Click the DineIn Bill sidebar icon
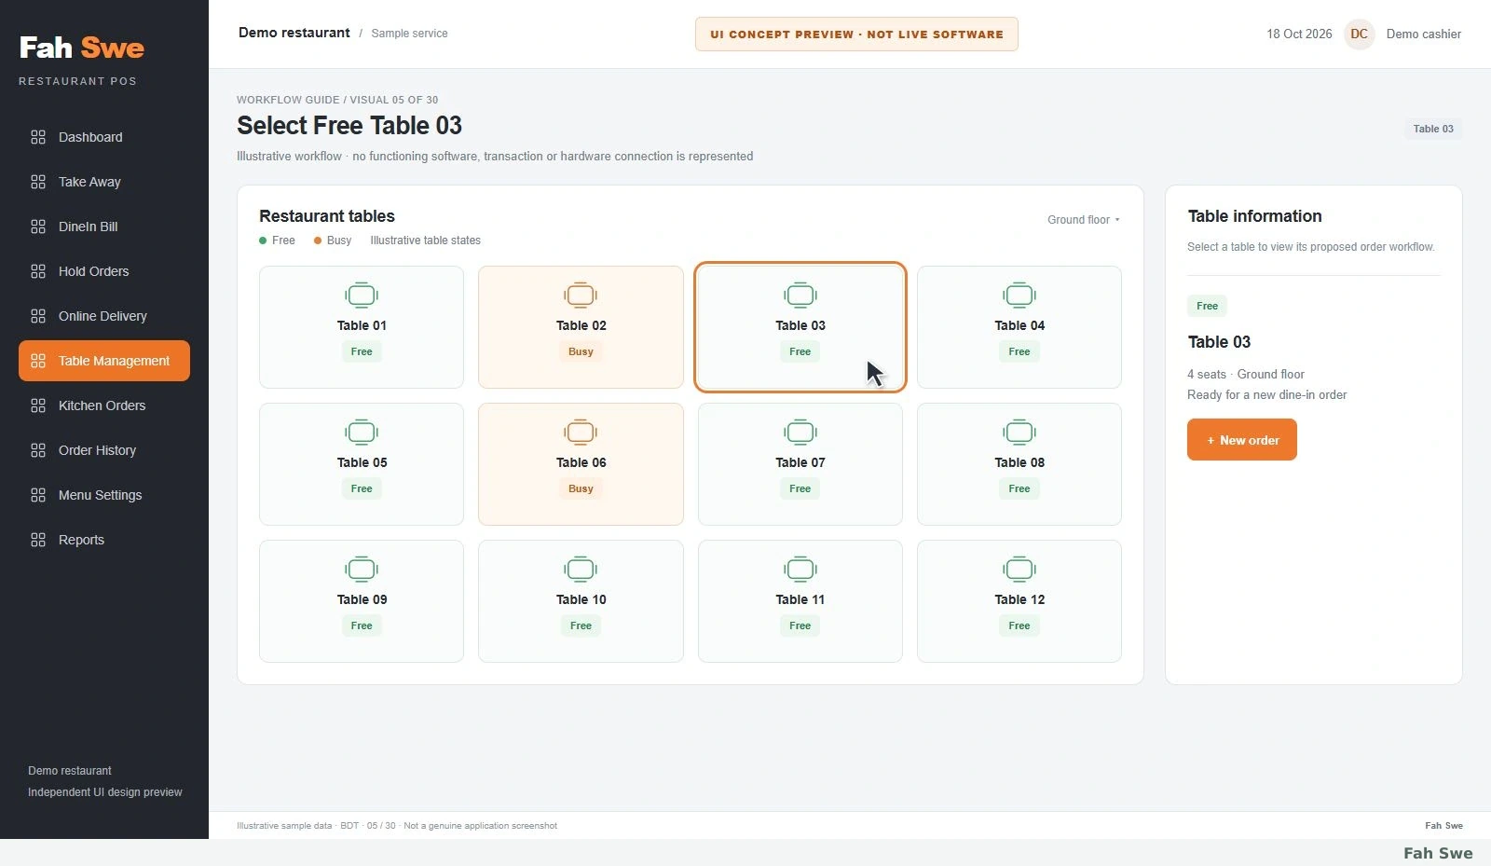Viewport: 1491px width, 866px height. (x=38, y=227)
